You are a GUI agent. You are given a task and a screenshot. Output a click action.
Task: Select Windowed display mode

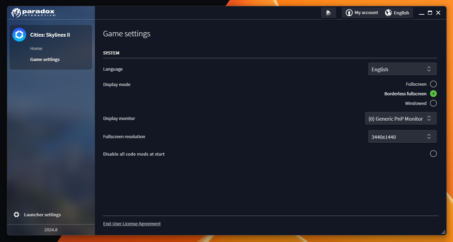(433, 103)
